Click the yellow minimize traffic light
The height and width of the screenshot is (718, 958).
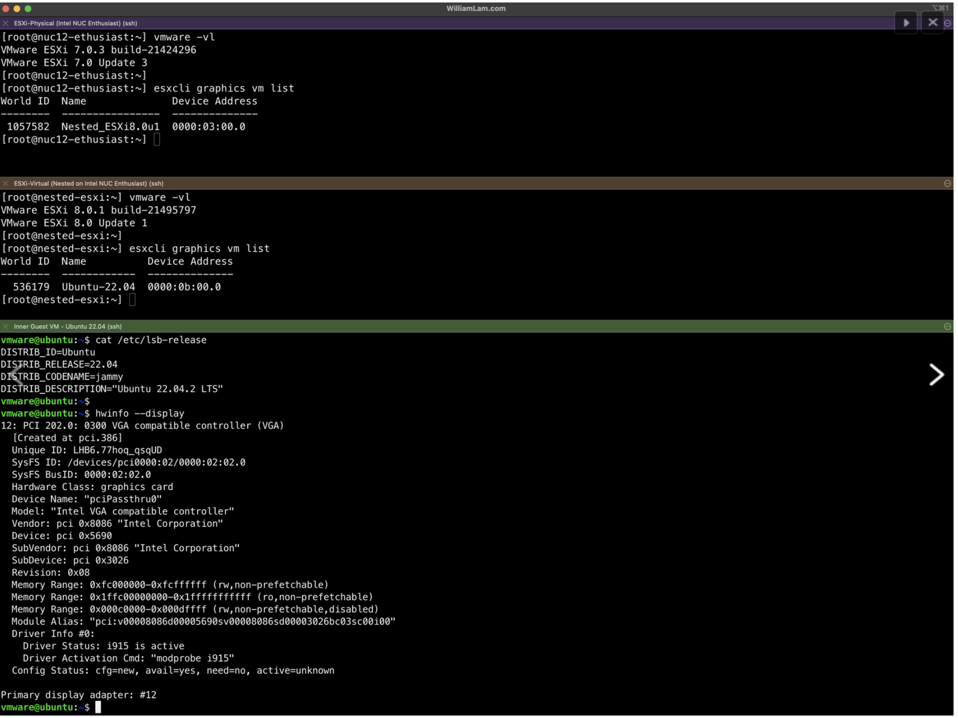coord(17,8)
